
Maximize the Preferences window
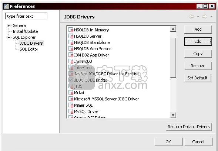point(205,6)
